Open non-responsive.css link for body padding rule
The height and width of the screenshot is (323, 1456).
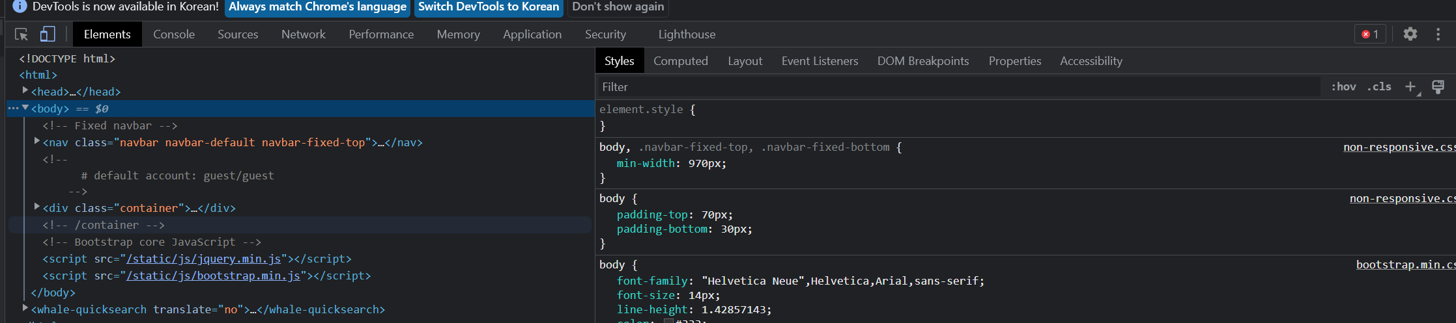pos(1403,198)
